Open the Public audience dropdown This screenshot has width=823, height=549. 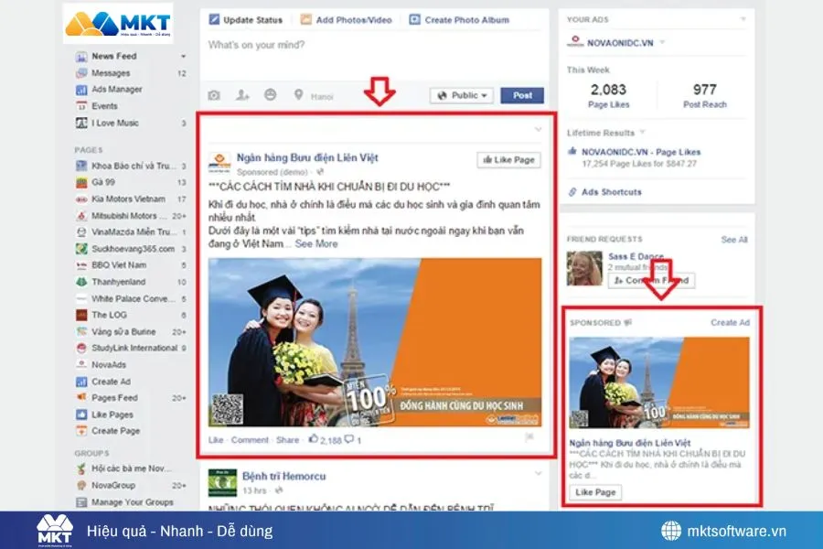click(x=462, y=95)
